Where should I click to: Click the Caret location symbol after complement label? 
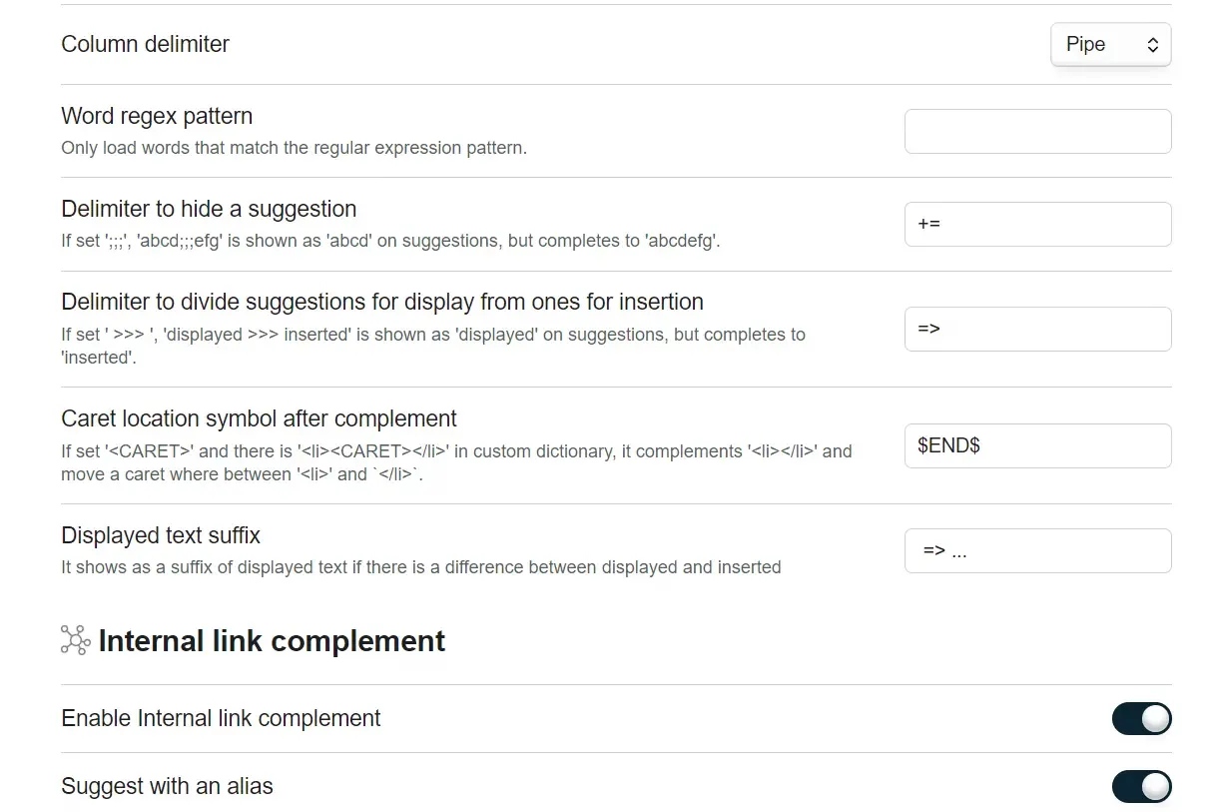(259, 418)
